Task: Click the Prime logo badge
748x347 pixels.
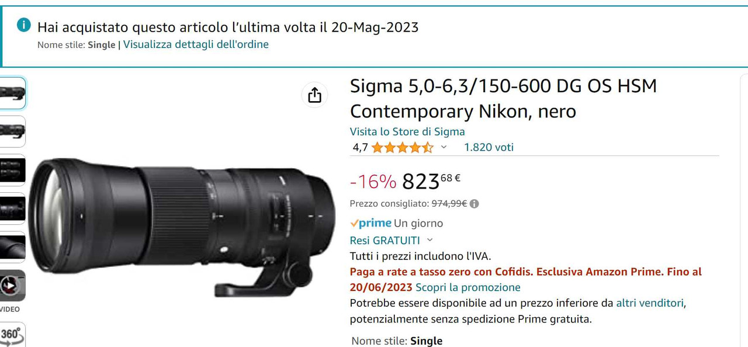Action: pyautogui.click(x=370, y=223)
